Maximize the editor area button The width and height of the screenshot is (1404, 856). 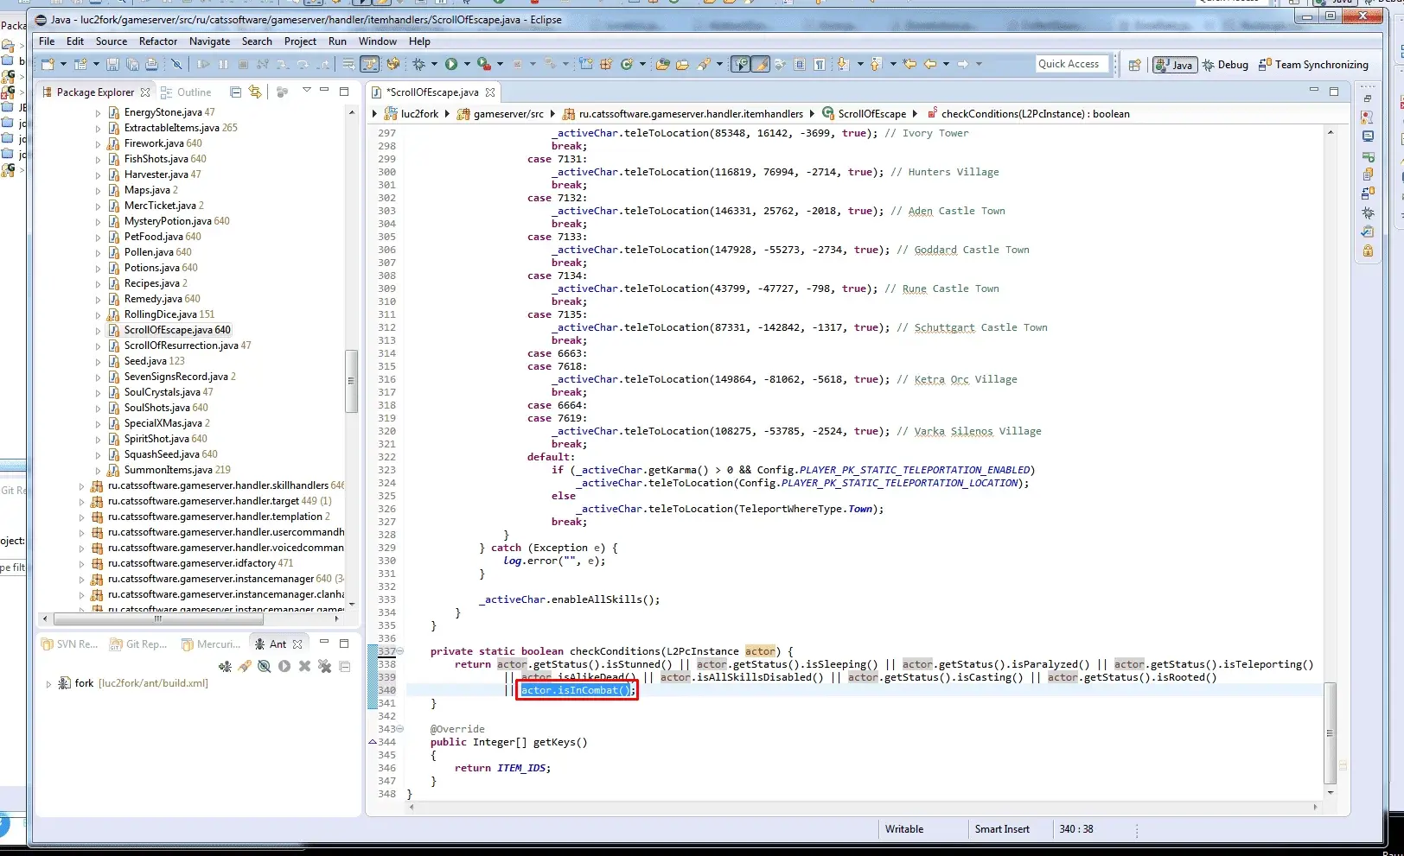tap(1334, 91)
